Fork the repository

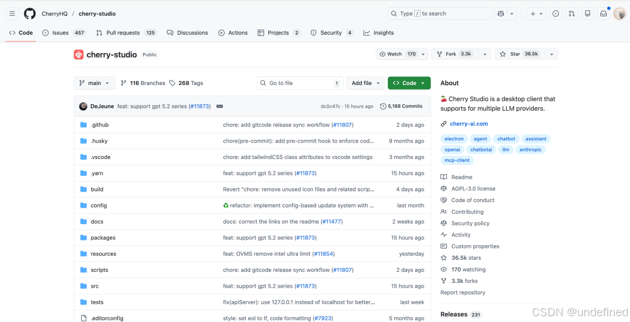(456, 54)
